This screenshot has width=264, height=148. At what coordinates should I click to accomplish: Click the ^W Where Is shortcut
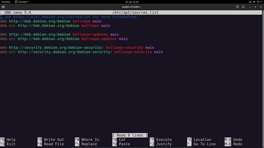tap(87, 140)
